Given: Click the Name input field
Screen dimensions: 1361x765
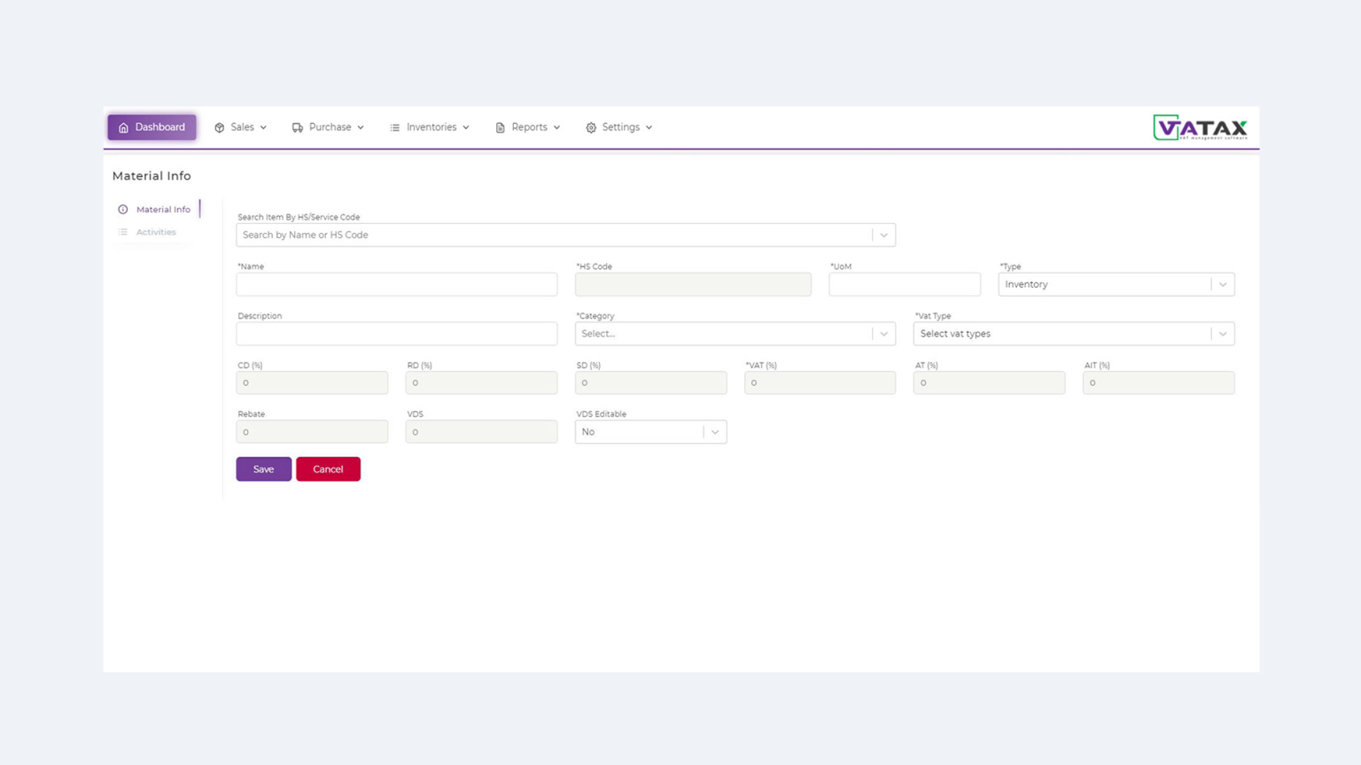Looking at the screenshot, I should [396, 284].
